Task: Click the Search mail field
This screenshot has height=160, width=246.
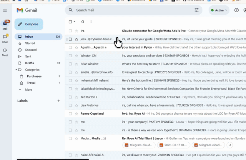Action: pyautogui.click(x=133, y=10)
